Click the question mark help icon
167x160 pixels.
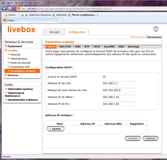(156, 29)
